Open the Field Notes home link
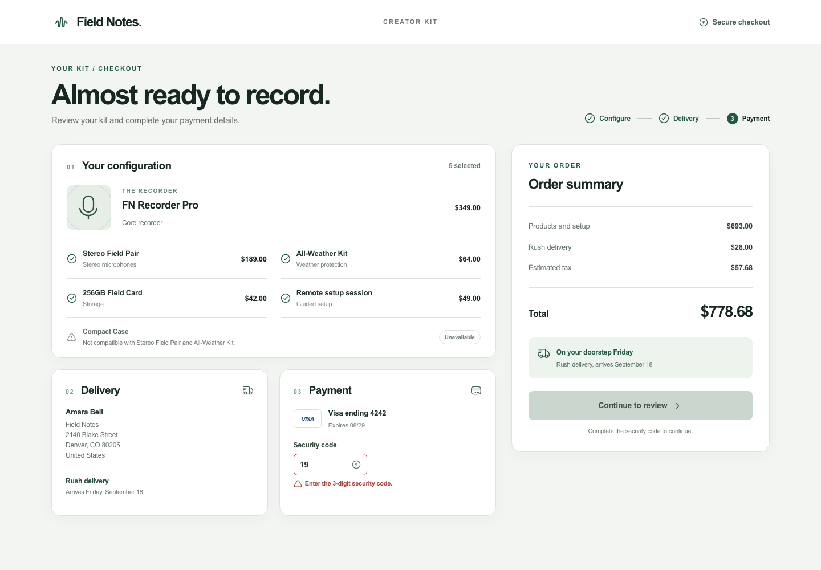 [x=98, y=22]
